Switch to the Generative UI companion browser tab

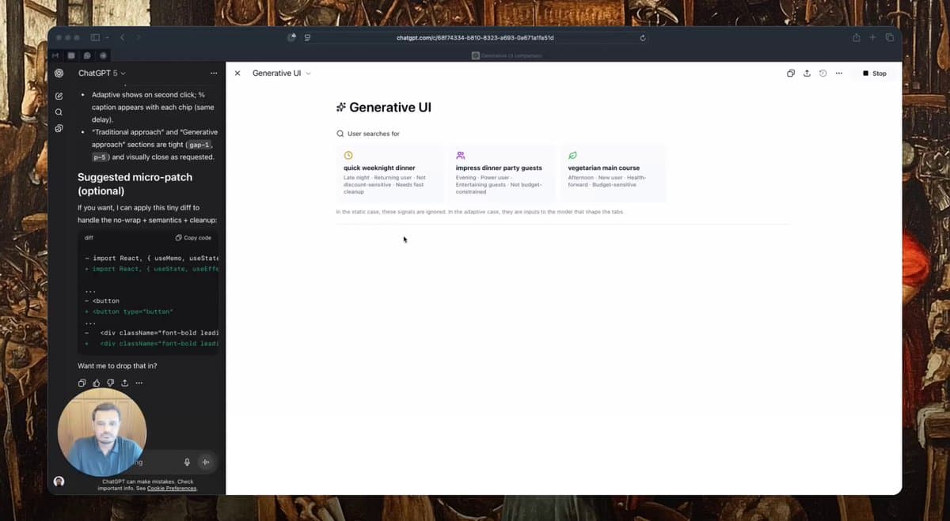[507, 55]
